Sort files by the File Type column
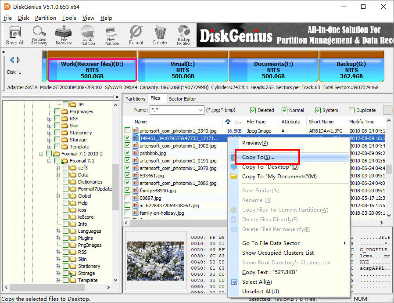This screenshot has width=394, height=303. [261, 122]
